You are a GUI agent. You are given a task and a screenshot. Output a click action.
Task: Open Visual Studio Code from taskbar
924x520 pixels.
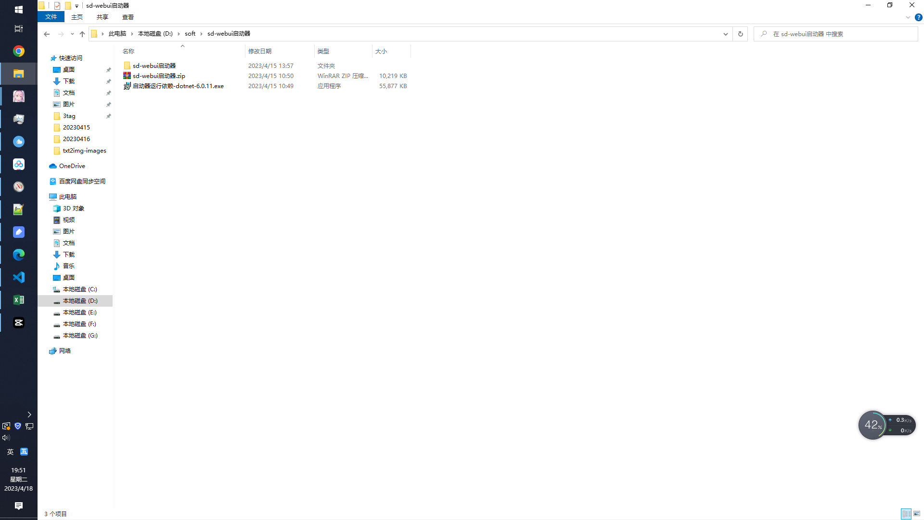point(19,277)
